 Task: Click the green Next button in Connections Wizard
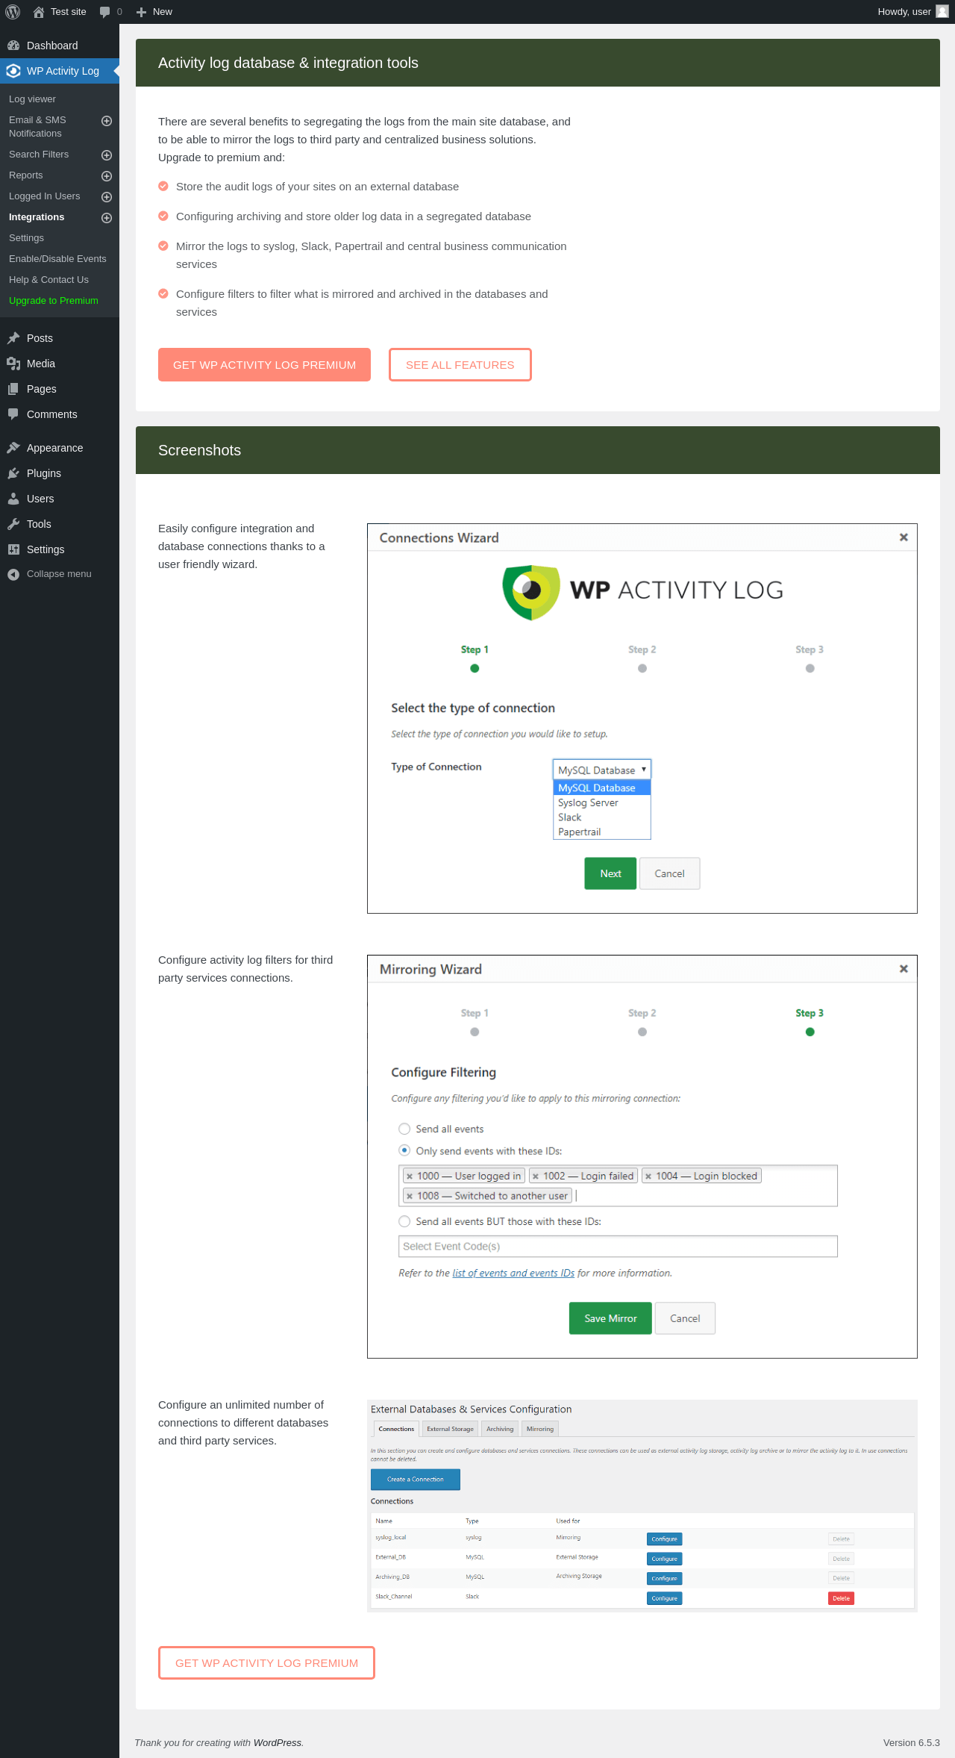(x=610, y=873)
